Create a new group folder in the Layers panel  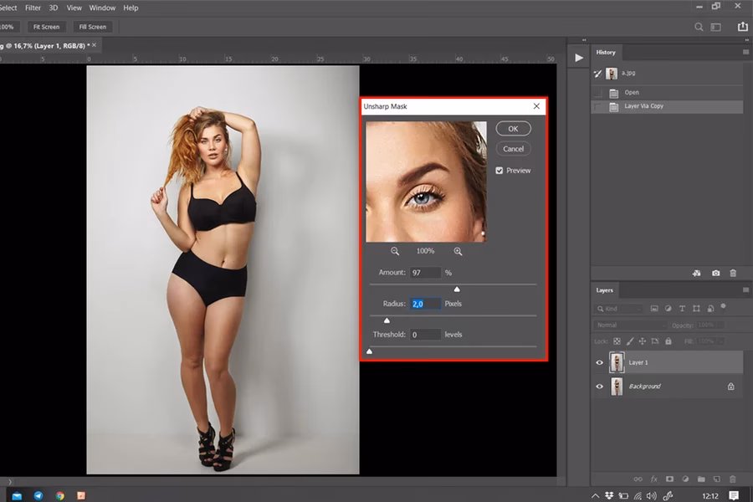click(702, 478)
